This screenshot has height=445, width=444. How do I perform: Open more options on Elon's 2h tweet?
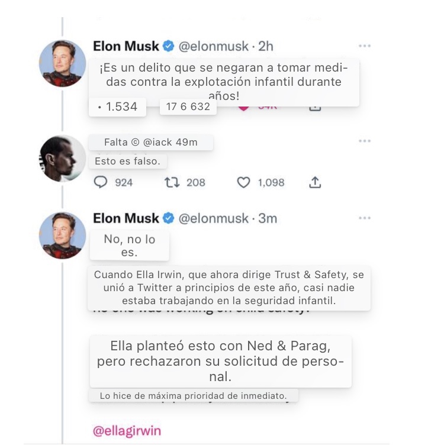coord(365,46)
